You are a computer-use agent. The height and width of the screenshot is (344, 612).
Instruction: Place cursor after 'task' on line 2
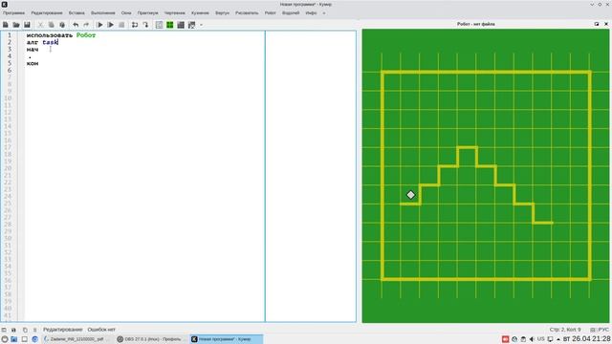57,42
